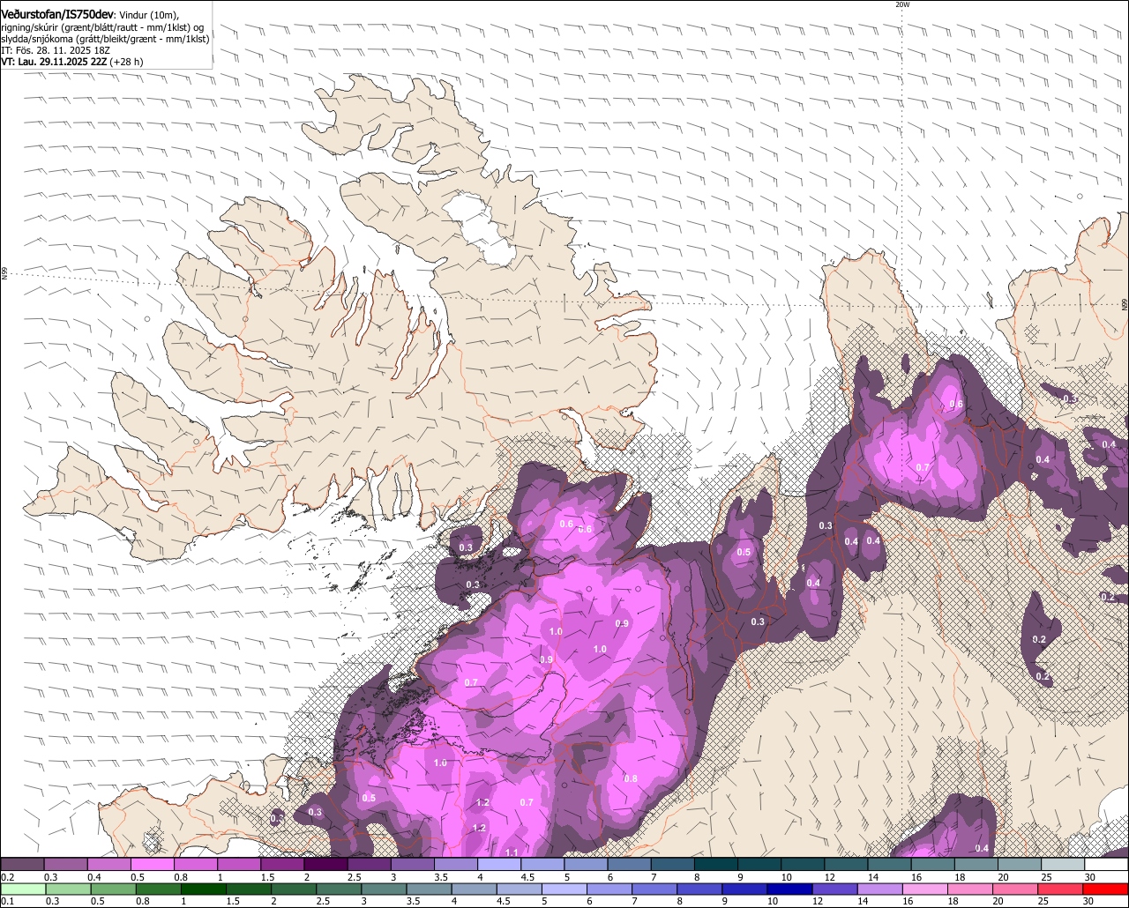Select the dark teal upper swatch labeled 8
This screenshot has width=1129, height=908.
pos(715,865)
